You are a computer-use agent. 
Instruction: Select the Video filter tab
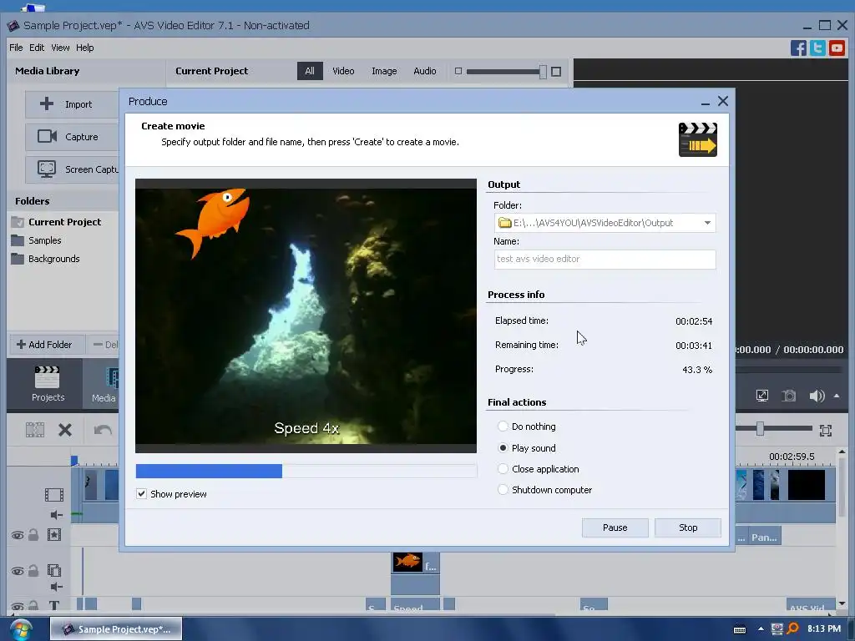[x=343, y=72]
